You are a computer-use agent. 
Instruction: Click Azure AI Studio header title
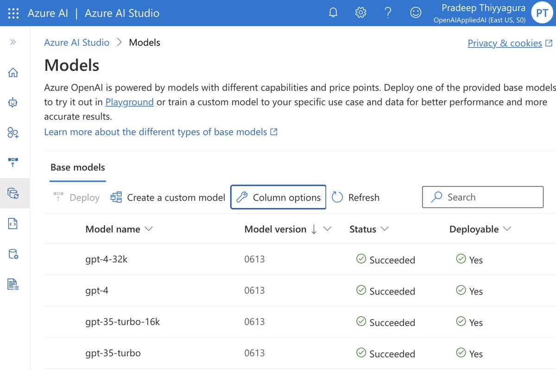click(122, 13)
